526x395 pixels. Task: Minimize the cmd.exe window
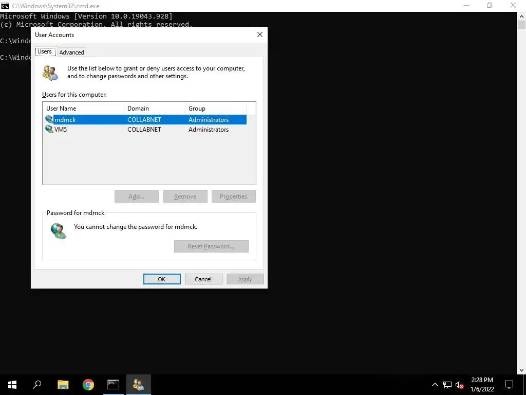466,6
